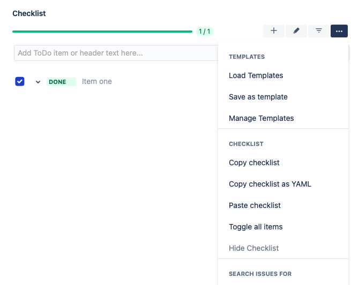Choose Save as template
This screenshot has height=285, width=351.
tap(258, 97)
